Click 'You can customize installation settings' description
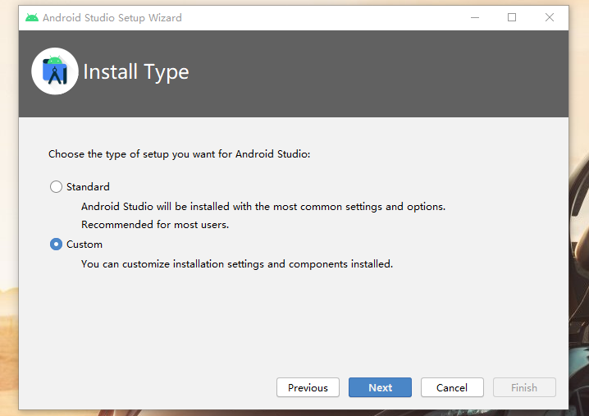Image resolution: width=589 pixels, height=416 pixels. point(236,264)
